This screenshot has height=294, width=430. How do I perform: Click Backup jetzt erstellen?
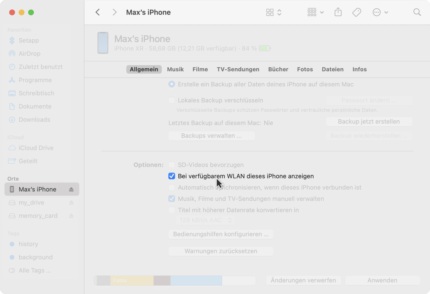(369, 122)
